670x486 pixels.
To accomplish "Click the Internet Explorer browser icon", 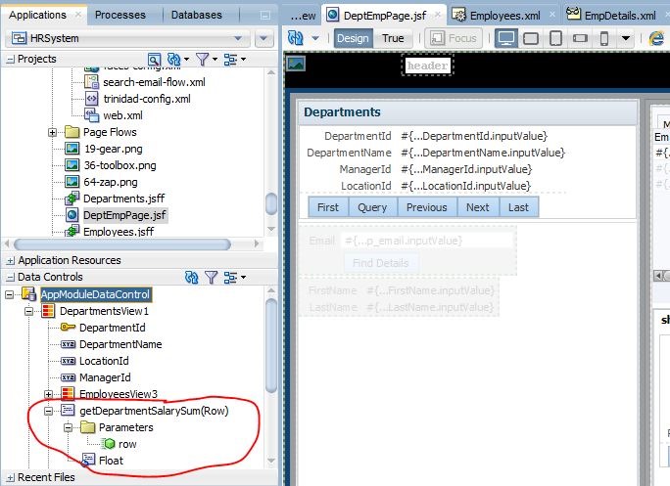I will [x=657, y=38].
